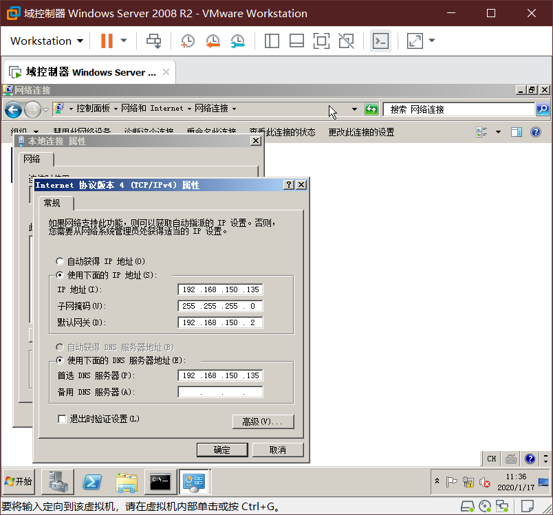Image resolution: width=553 pixels, height=515 pixels.
Task: Click the 子网掩码 field
Action: (x=220, y=306)
